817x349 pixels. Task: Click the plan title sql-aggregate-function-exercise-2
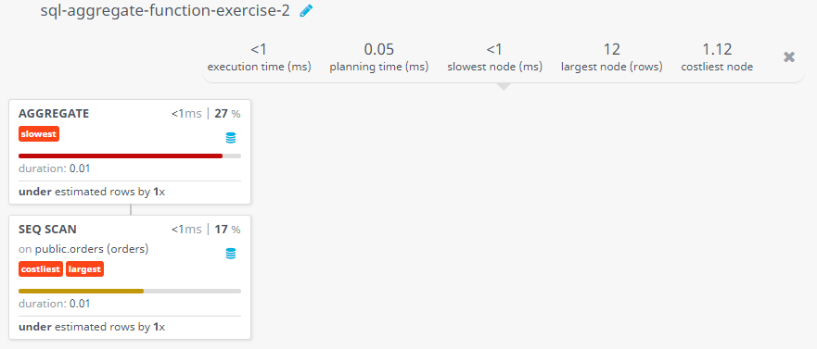coord(165,11)
